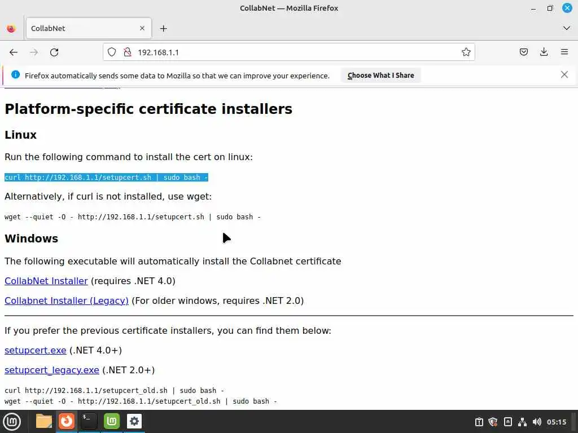Image resolution: width=578 pixels, height=433 pixels.
Task: Open the Linux Mint start menu
Action: [x=12, y=422]
